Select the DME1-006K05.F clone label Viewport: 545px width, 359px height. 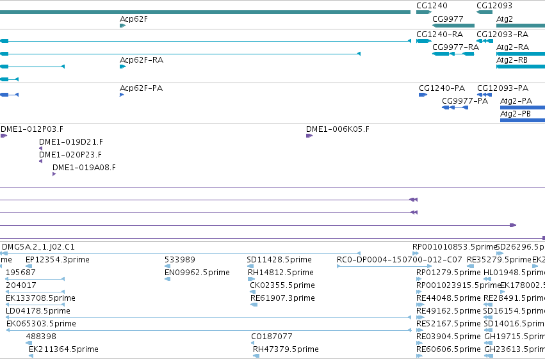338,129
